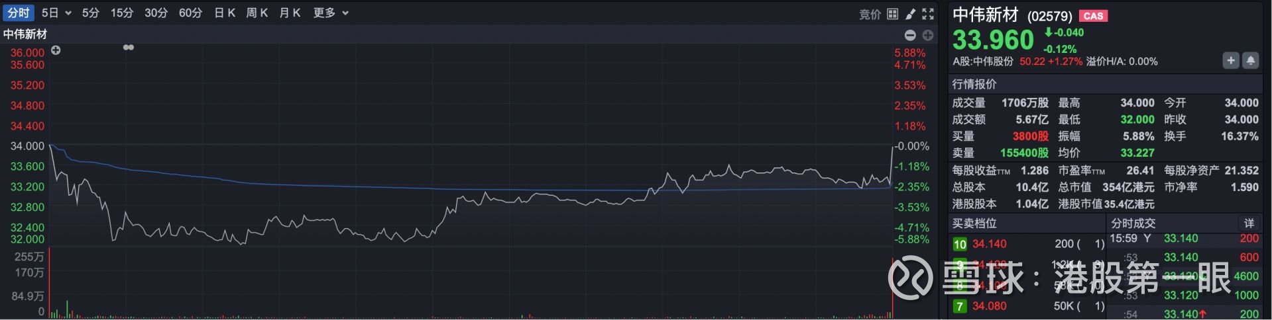Click the 最低 value 32.000

point(1137,119)
